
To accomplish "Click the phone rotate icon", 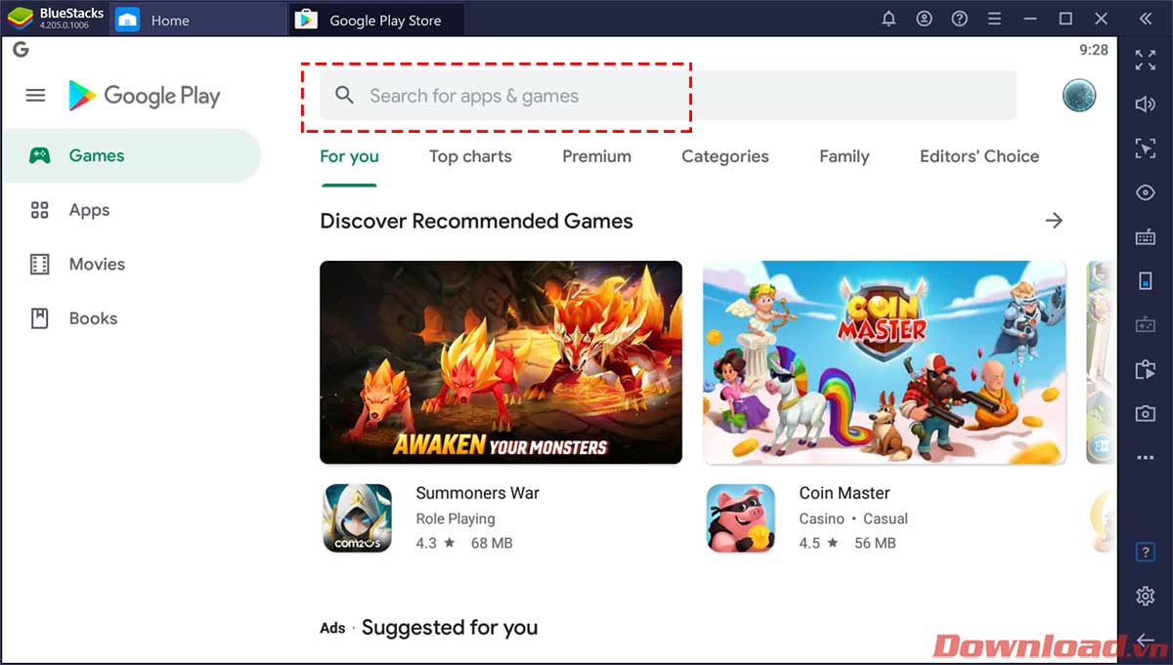I will [x=1146, y=281].
